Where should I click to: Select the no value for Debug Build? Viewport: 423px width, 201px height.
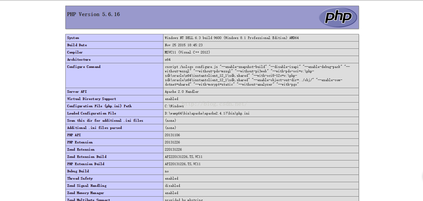167,171
